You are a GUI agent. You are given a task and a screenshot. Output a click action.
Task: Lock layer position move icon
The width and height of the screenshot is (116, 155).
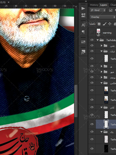pyautogui.click(x=110, y=24)
